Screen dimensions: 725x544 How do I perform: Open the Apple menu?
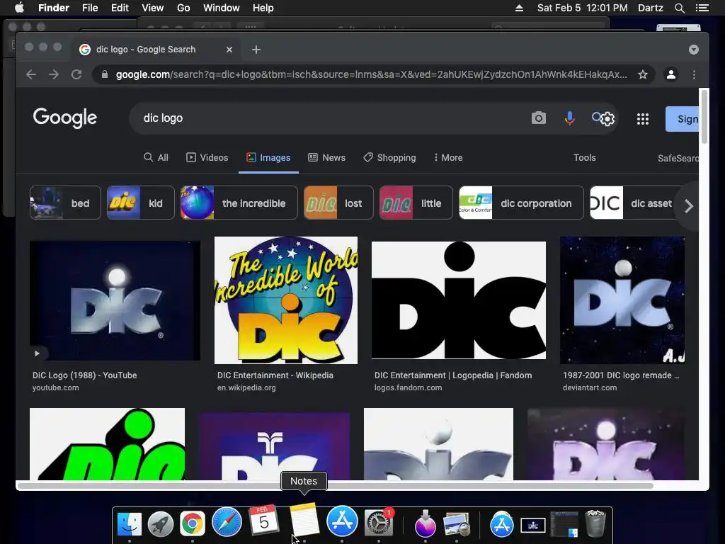tap(19, 8)
